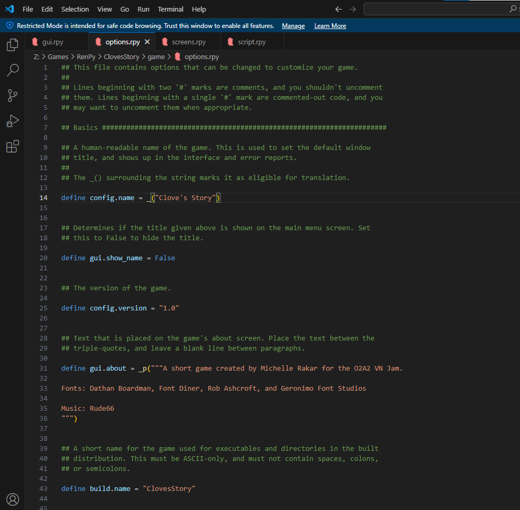Open the Terminal menu
This screenshot has width=520, height=510.
(171, 10)
